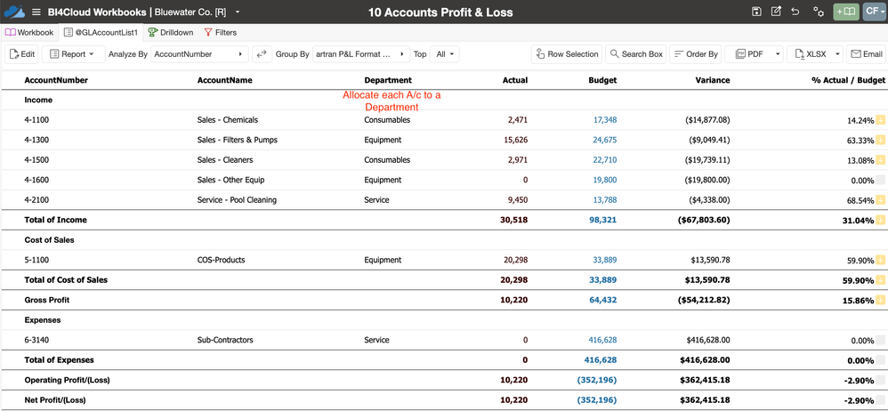Open the Top All dropdown
The width and height of the screenshot is (888, 411).
(x=444, y=54)
